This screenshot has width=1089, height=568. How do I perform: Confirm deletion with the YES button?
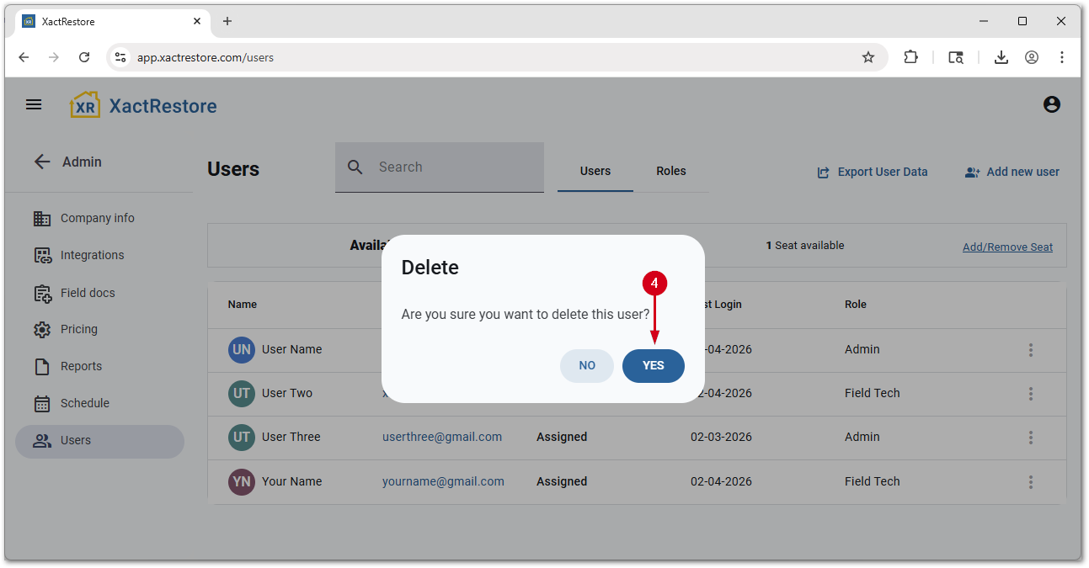tap(653, 366)
